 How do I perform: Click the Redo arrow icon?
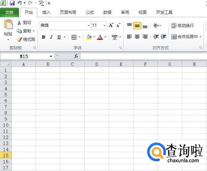30,3
